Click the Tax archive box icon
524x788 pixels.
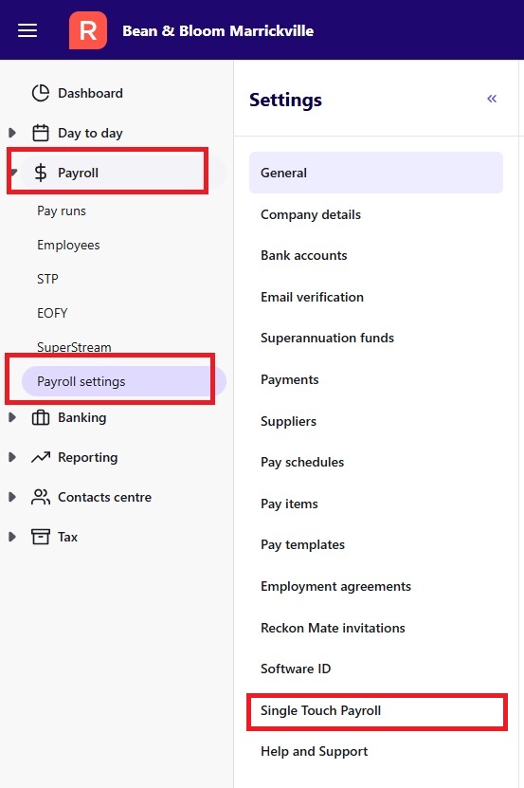click(40, 537)
